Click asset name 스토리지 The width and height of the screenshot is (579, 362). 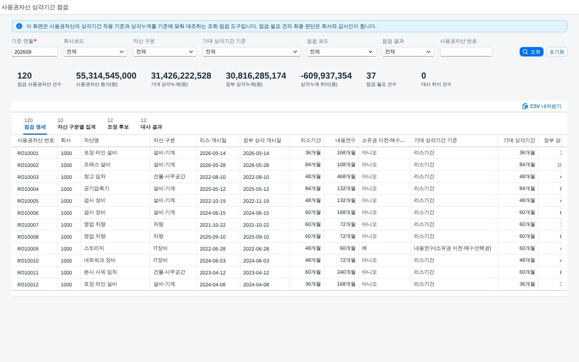pos(94,248)
